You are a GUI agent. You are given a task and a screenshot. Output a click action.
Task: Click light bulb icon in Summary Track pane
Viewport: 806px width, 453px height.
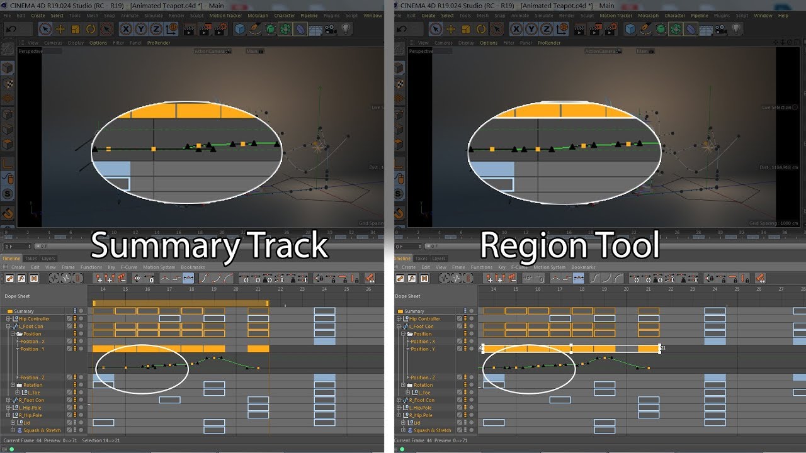click(346, 28)
